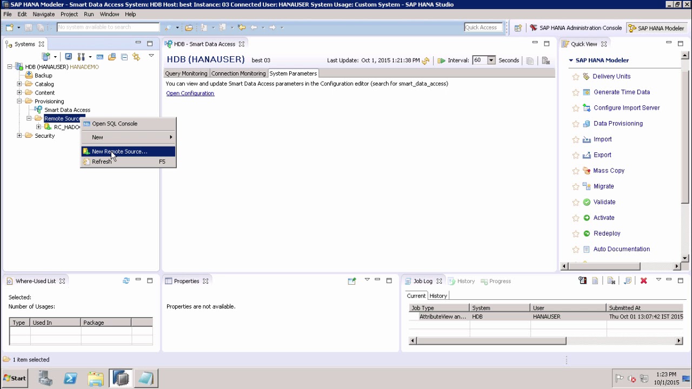Image resolution: width=692 pixels, height=389 pixels.
Task: Click Refresh icon in Where-Used List
Action: click(x=126, y=281)
